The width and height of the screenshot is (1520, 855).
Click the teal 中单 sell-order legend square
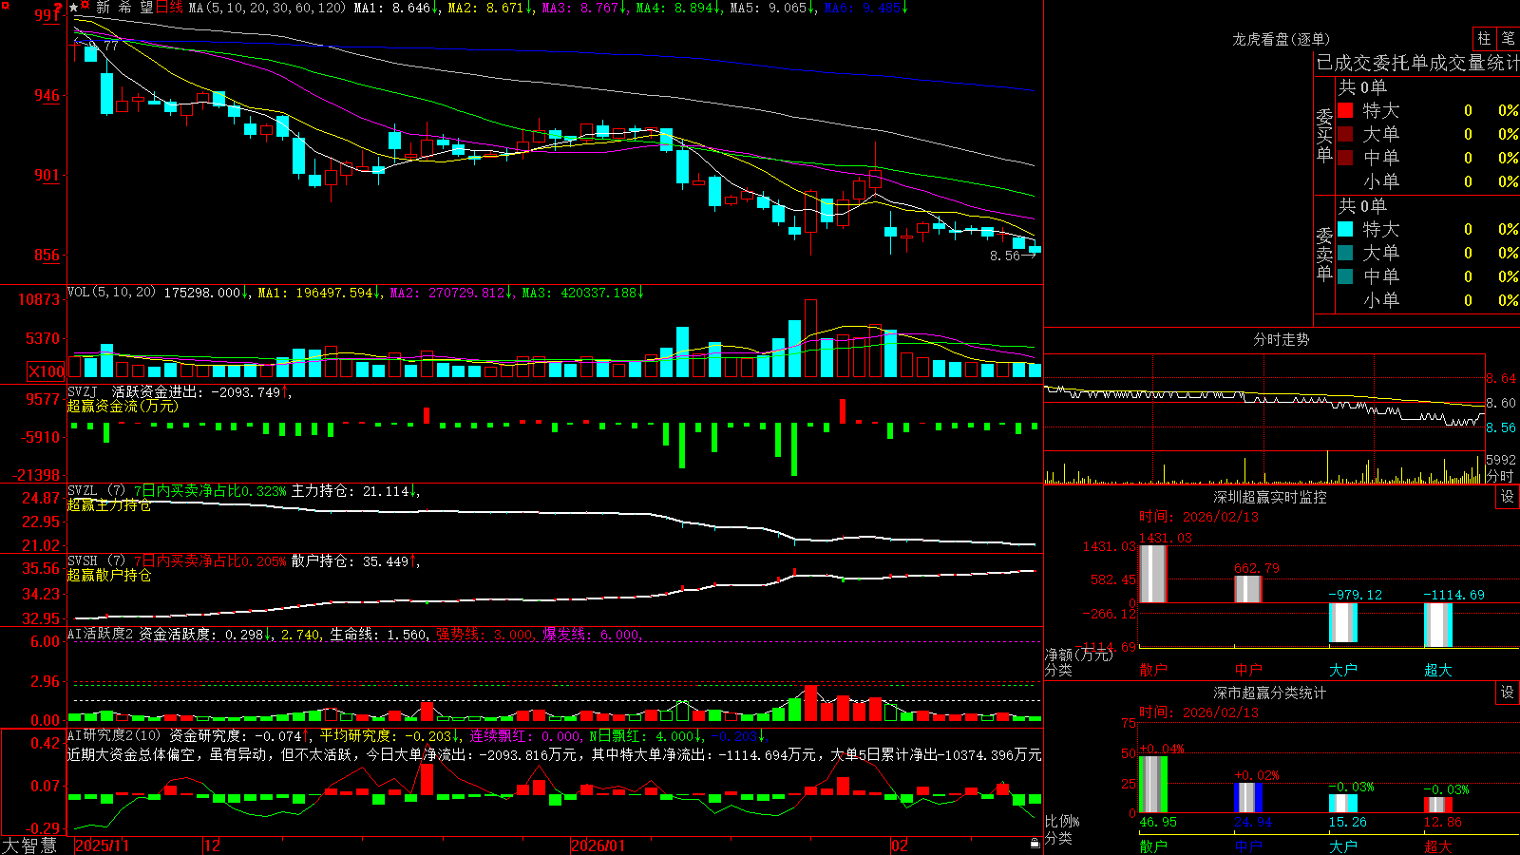point(1345,276)
